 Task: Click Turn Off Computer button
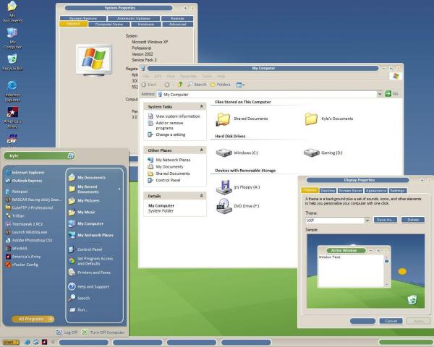coord(103,332)
